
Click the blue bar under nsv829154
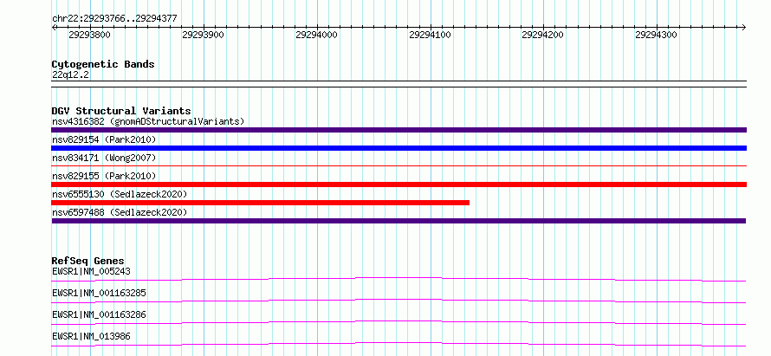pos(398,148)
